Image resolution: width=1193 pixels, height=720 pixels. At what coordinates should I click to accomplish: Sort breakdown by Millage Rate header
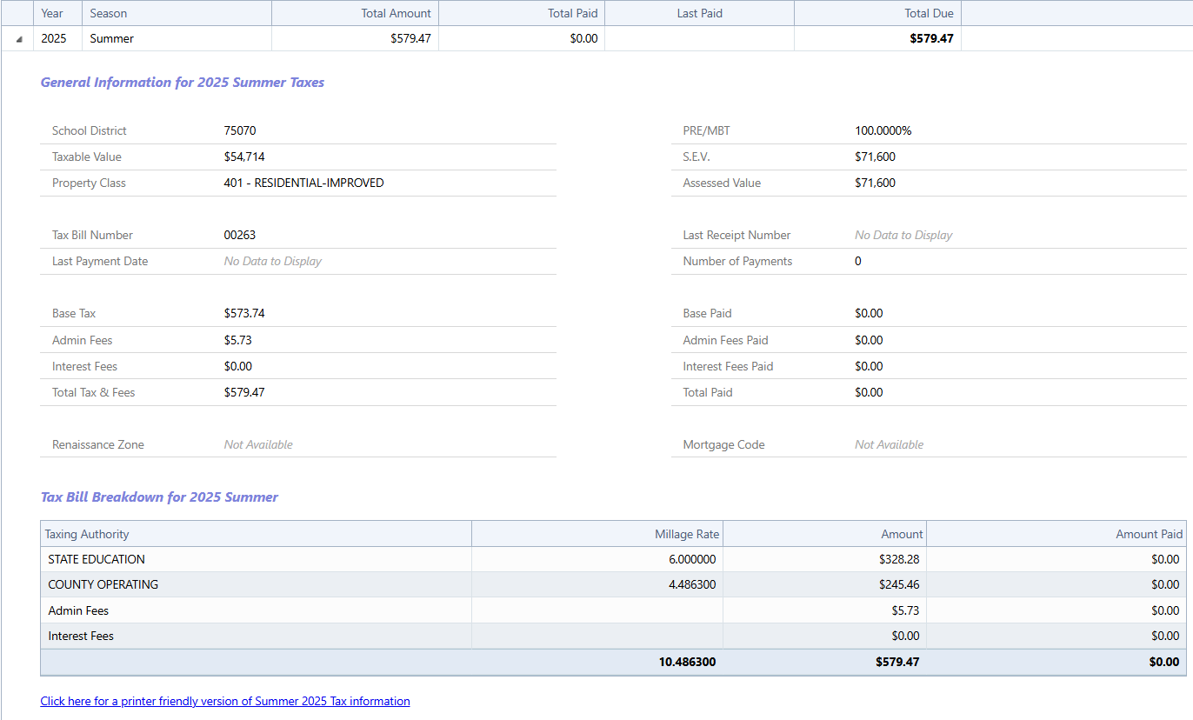[685, 534]
